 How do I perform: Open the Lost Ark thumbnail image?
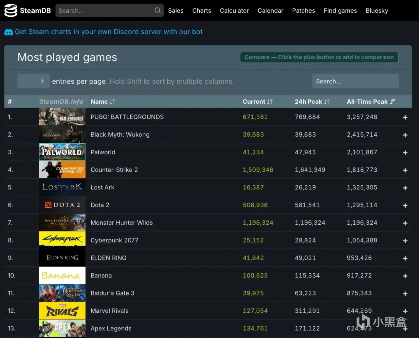click(62, 187)
